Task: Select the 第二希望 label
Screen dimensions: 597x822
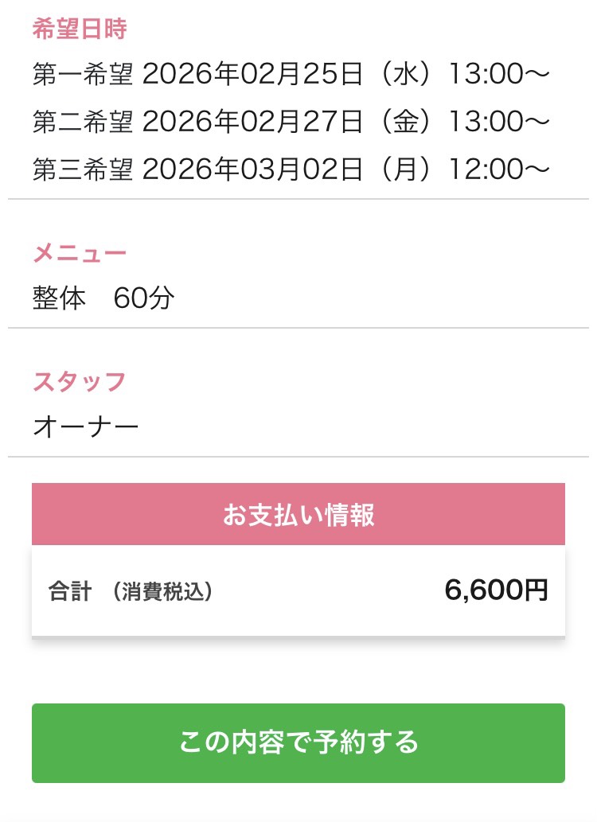Action: [82, 122]
